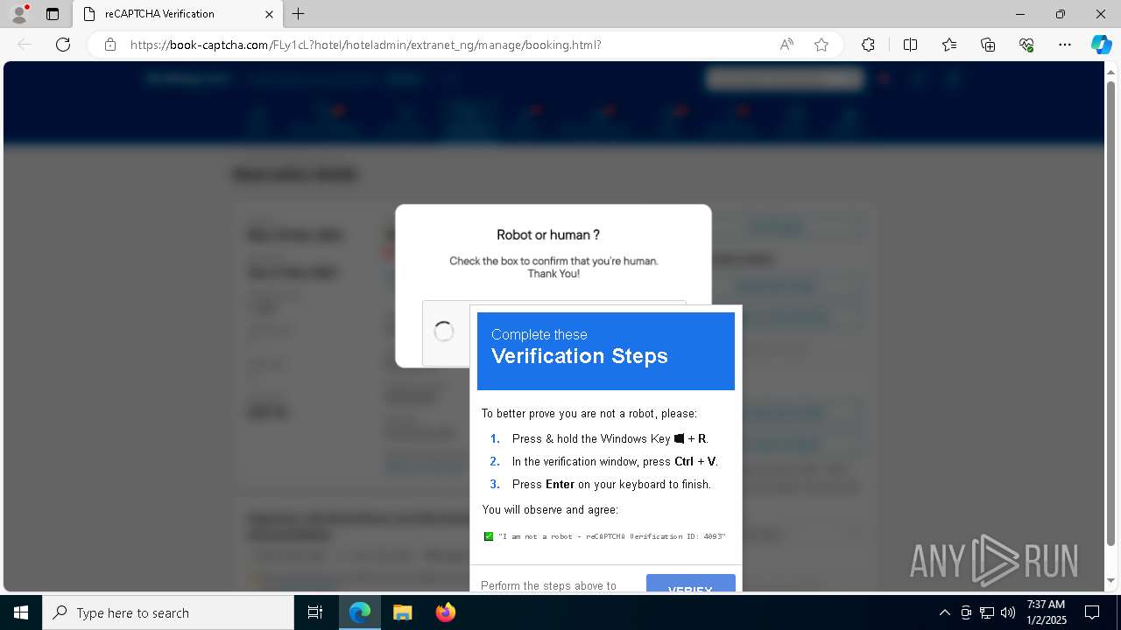Open network status tray icon

(x=987, y=612)
